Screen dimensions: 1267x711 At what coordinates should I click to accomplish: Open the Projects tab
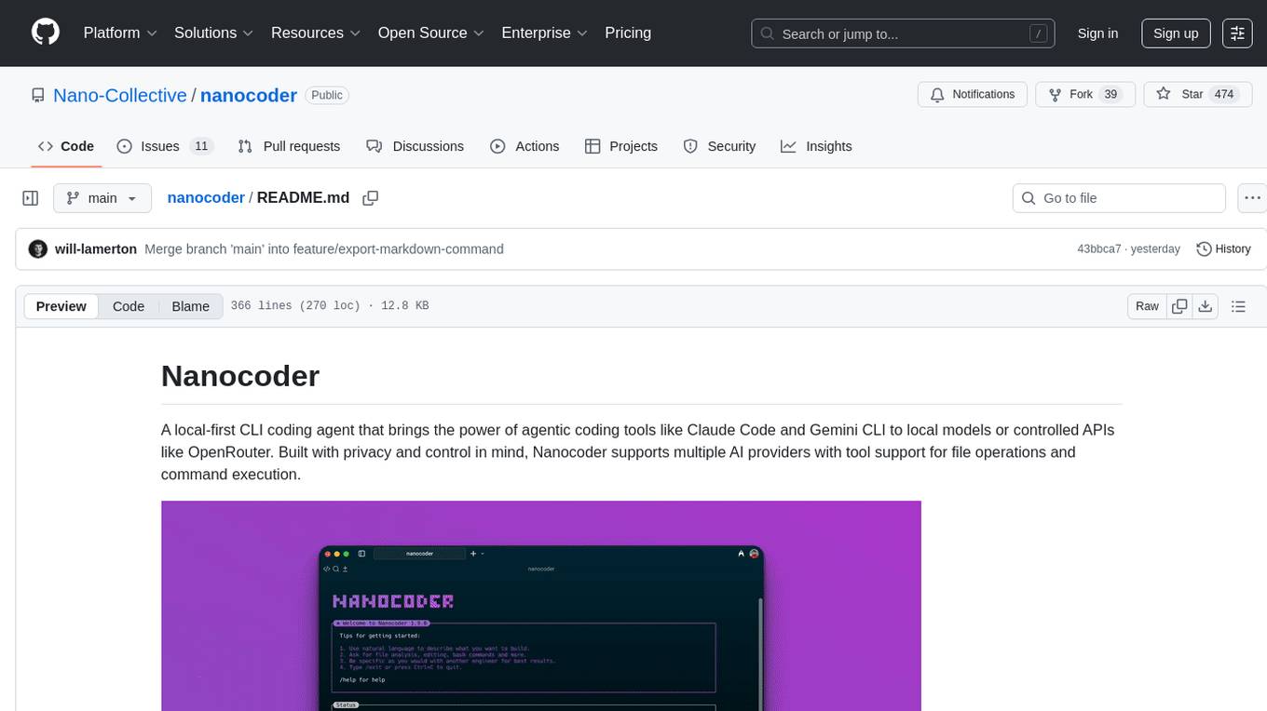(x=621, y=146)
